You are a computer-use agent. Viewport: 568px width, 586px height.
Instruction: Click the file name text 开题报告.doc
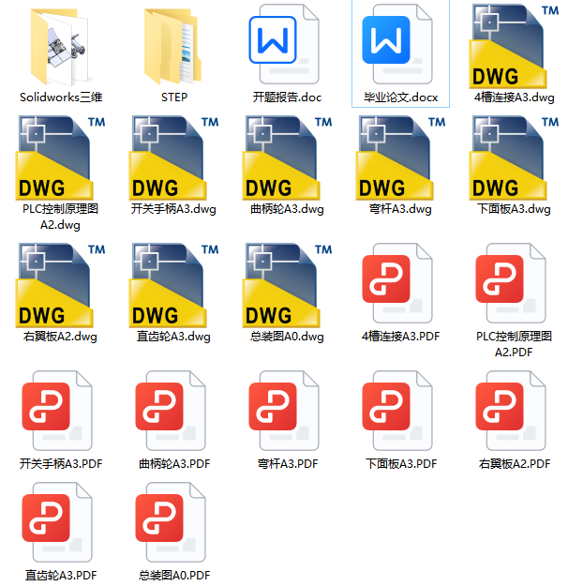click(287, 98)
